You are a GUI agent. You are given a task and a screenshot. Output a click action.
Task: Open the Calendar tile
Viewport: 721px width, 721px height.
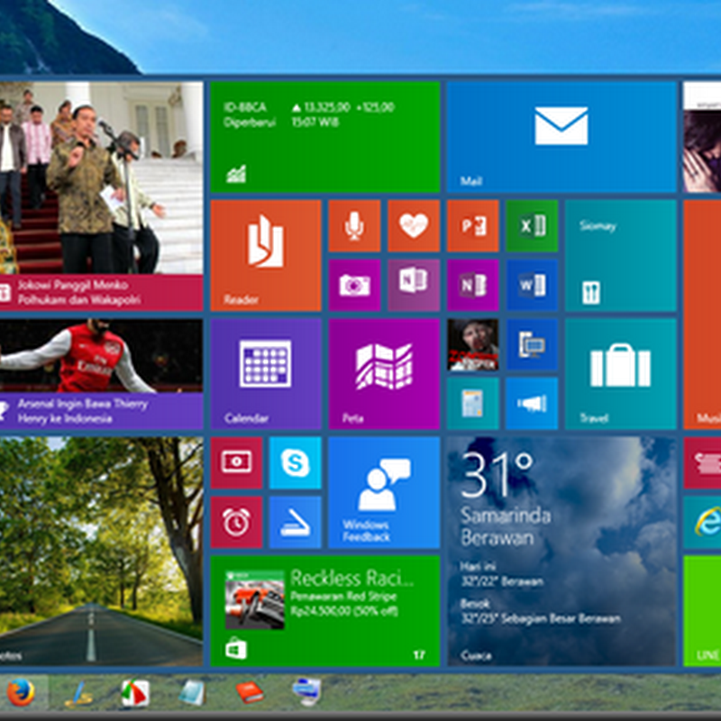point(265,374)
